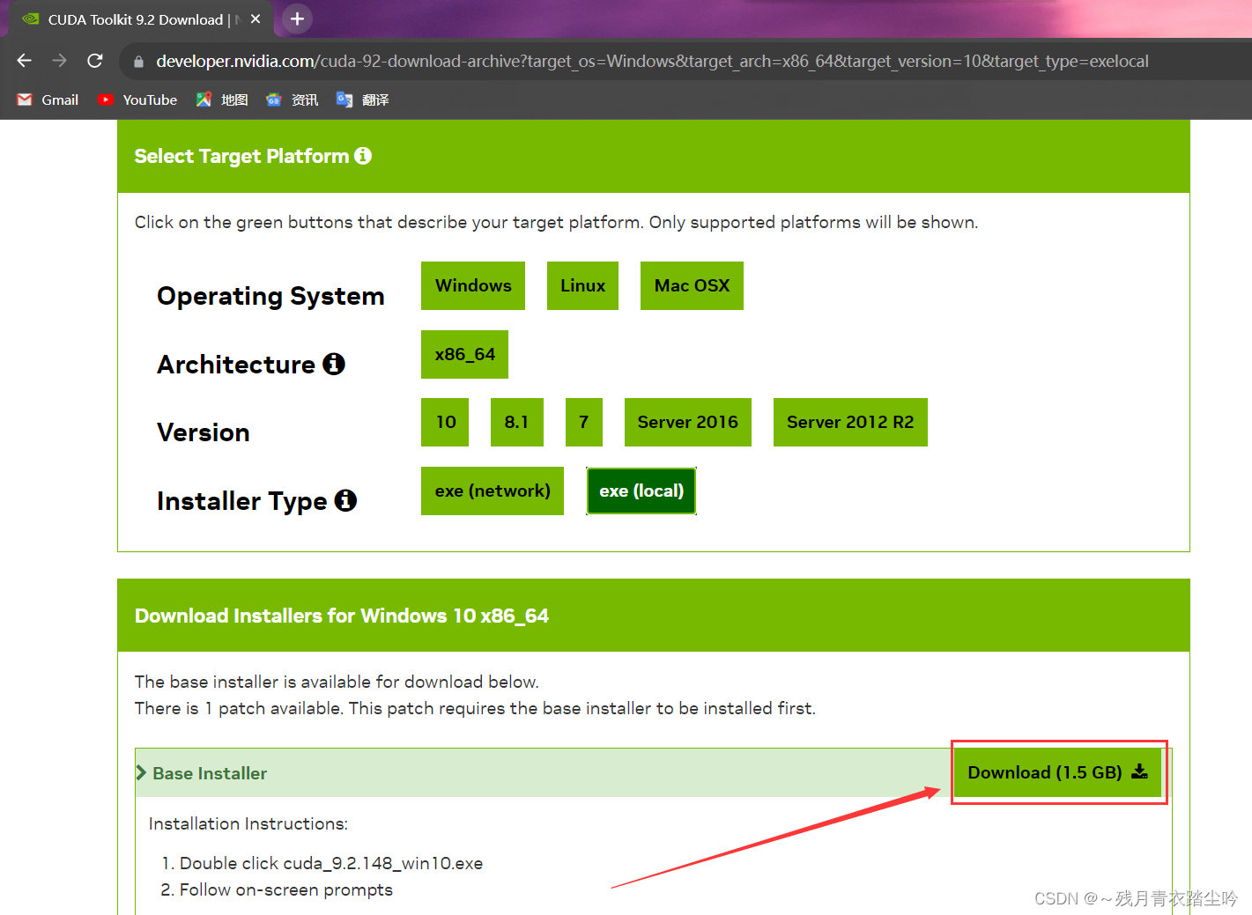
Task: Click 'The base installer is available' sentence
Action: [x=337, y=682]
